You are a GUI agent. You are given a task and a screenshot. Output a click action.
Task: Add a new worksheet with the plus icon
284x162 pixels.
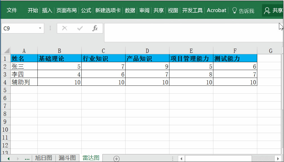coord(116,158)
